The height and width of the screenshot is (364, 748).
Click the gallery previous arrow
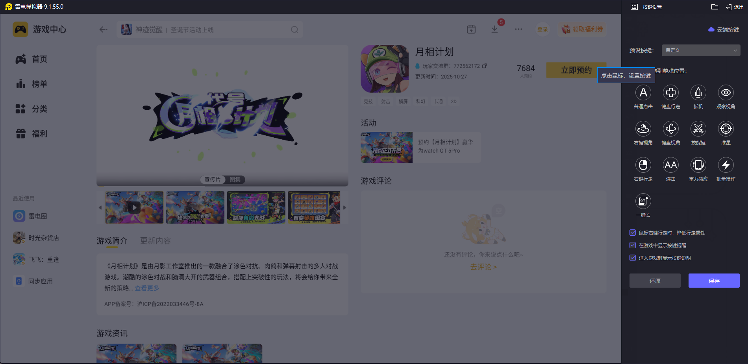pos(100,207)
